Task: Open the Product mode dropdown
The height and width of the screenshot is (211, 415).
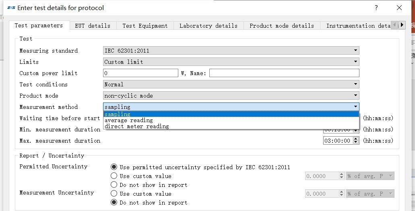Action: pyautogui.click(x=231, y=96)
